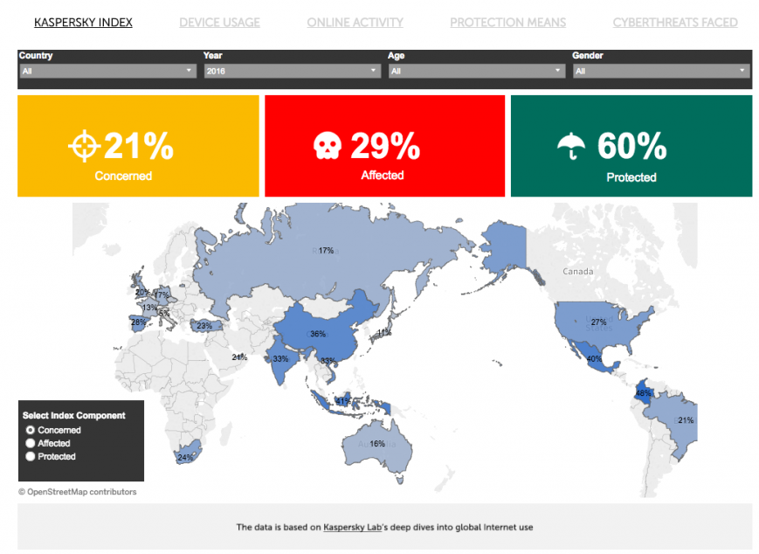Select the Concerned radio button
The height and width of the screenshot is (554, 759).
pos(31,430)
